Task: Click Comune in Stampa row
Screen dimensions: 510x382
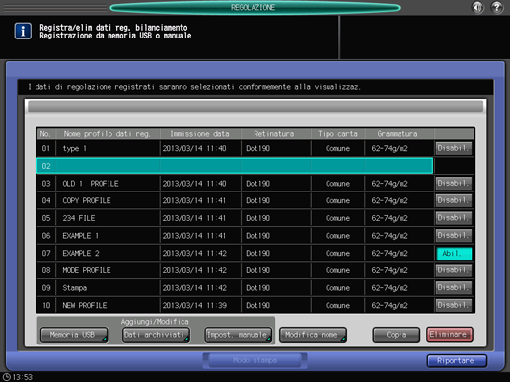Action: tap(337, 288)
